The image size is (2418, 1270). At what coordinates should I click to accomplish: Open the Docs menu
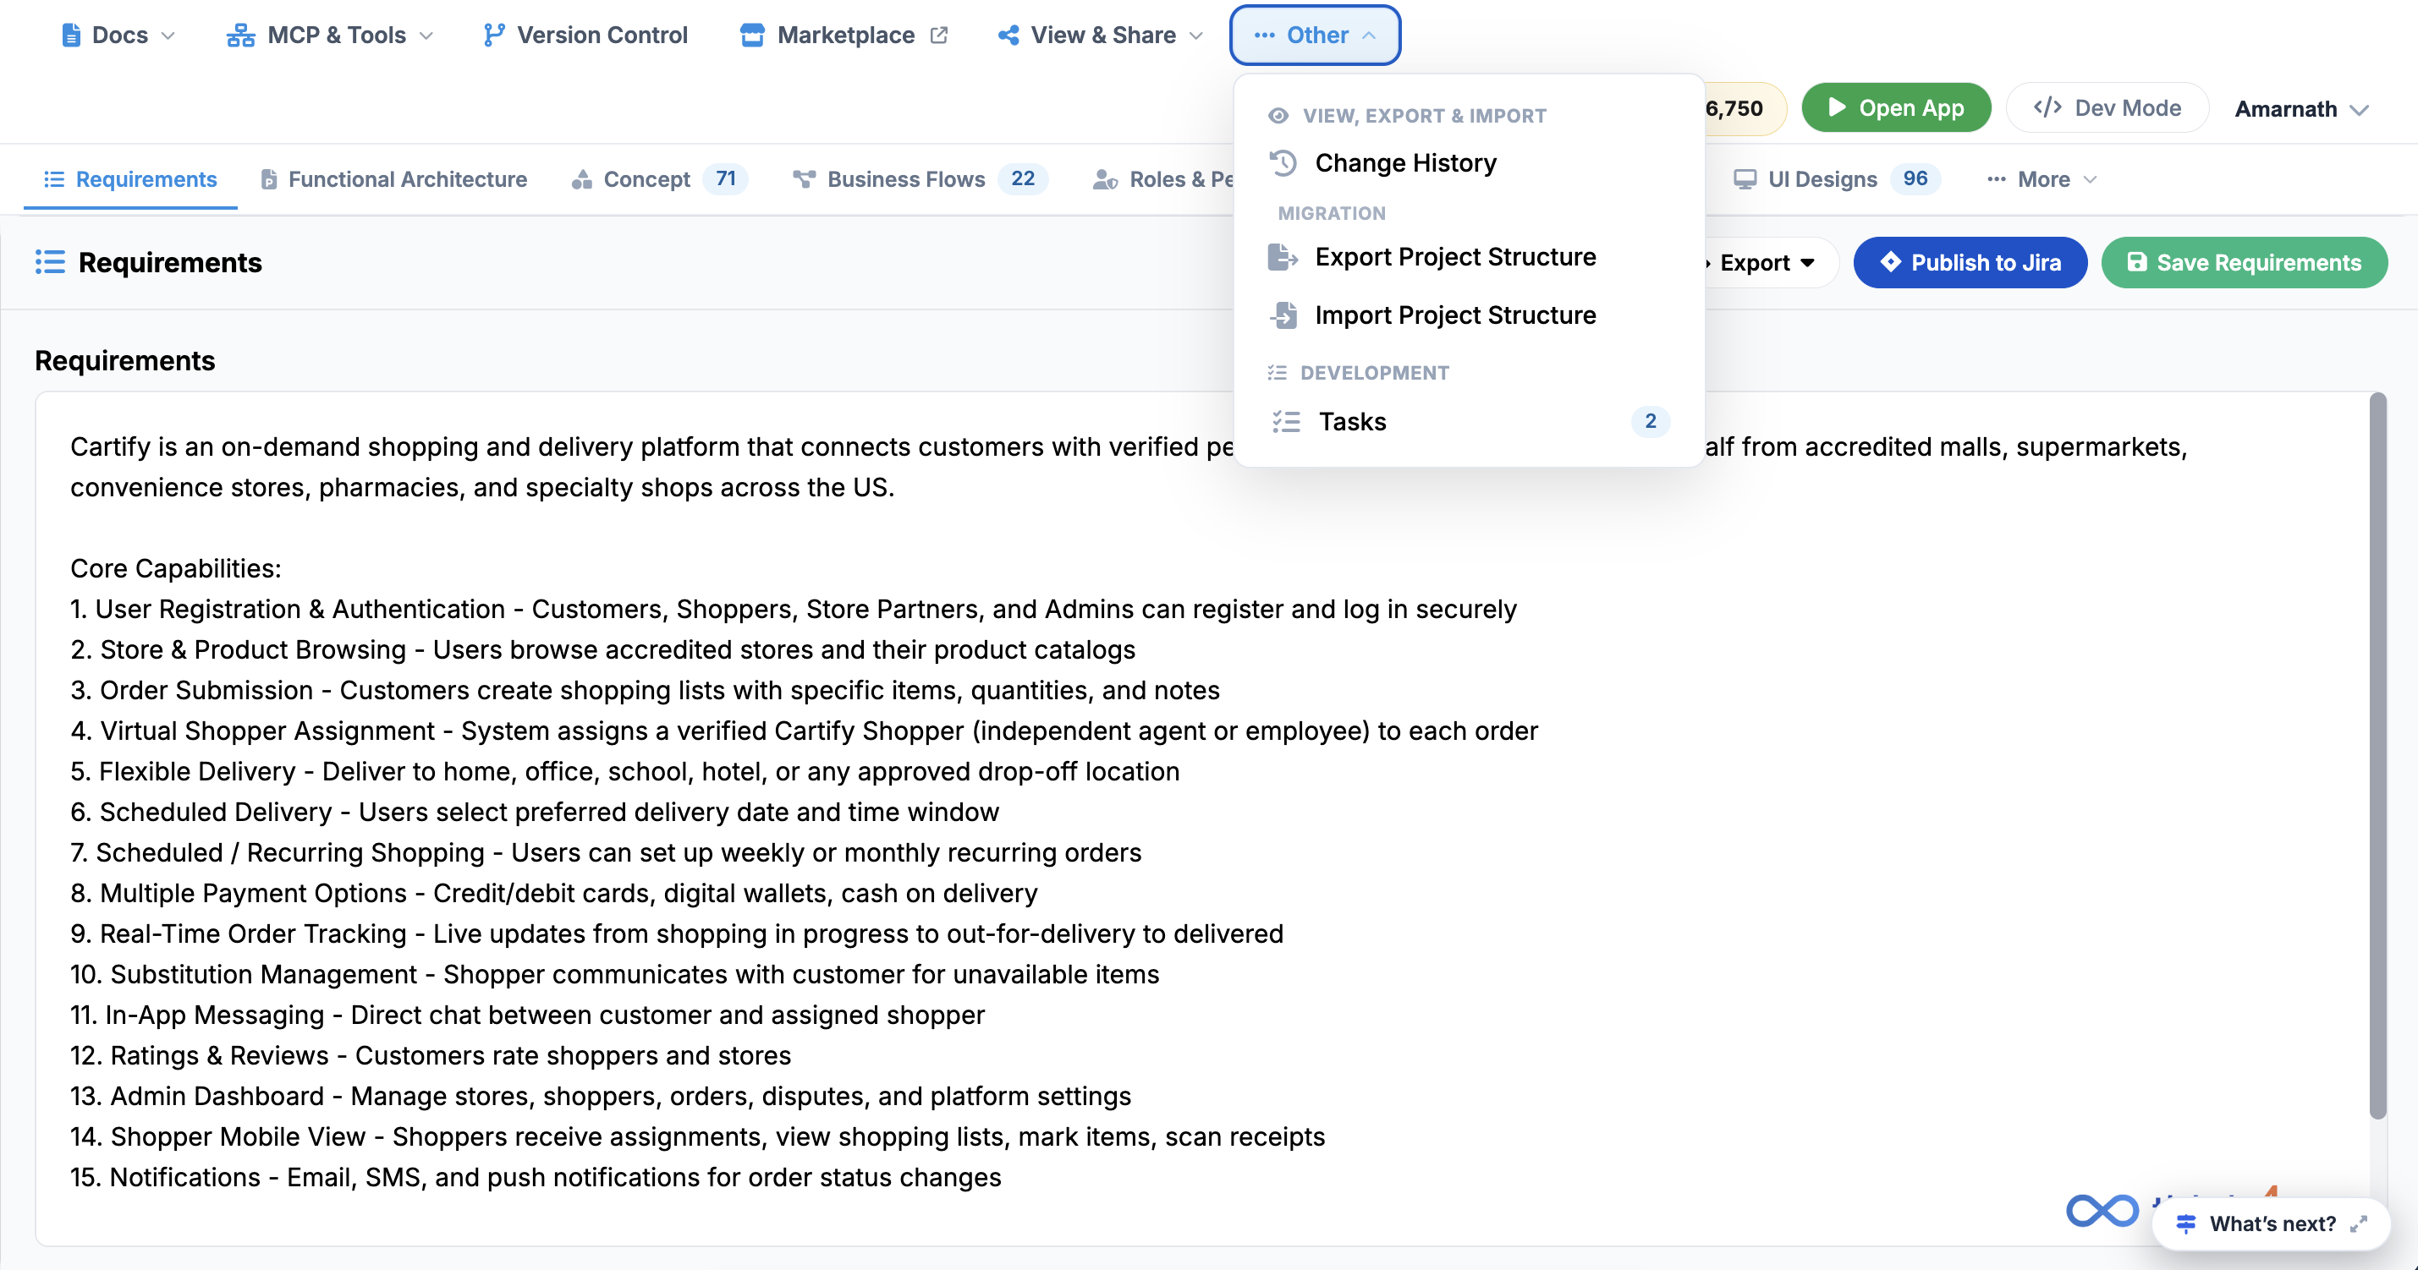point(118,35)
